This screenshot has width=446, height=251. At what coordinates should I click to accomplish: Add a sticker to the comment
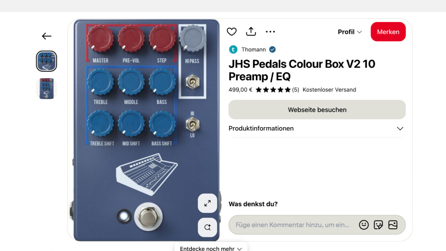[x=378, y=225]
